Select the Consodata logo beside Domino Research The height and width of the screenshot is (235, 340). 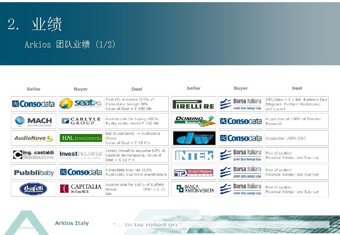(241, 121)
